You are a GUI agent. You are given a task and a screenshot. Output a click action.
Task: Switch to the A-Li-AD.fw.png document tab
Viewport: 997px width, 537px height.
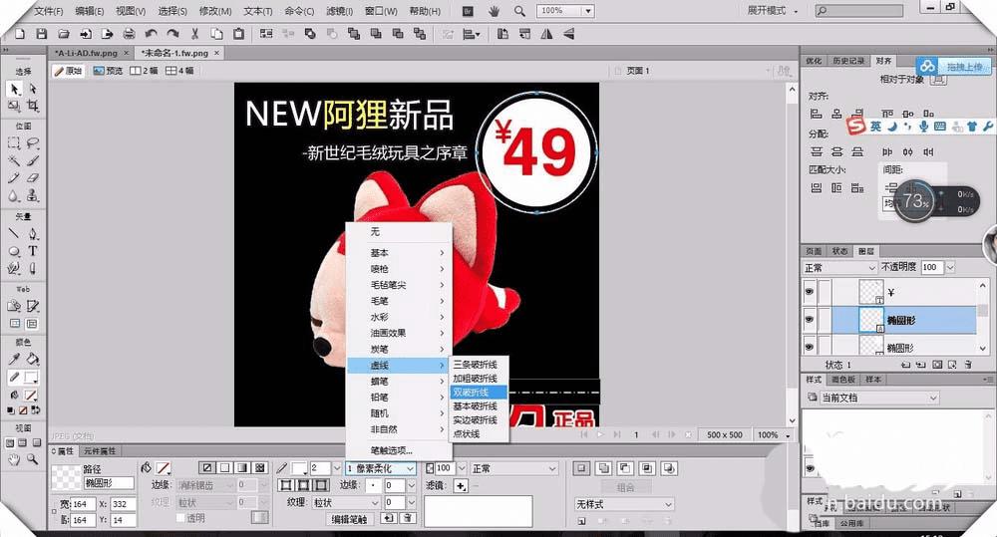click(x=87, y=52)
